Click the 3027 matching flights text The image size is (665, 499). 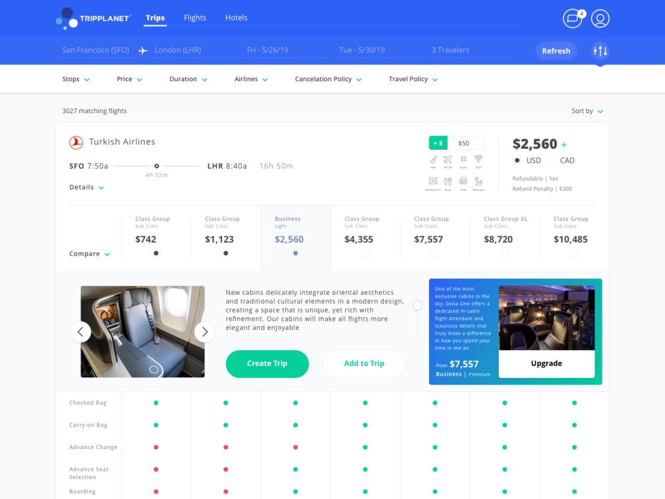click(94, 110)
